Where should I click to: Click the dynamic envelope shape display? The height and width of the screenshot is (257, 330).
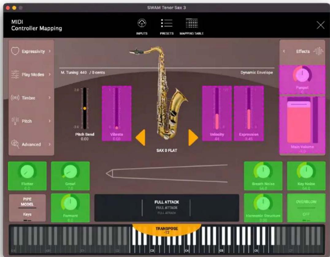pyautogui.click(x=167, y=173)
